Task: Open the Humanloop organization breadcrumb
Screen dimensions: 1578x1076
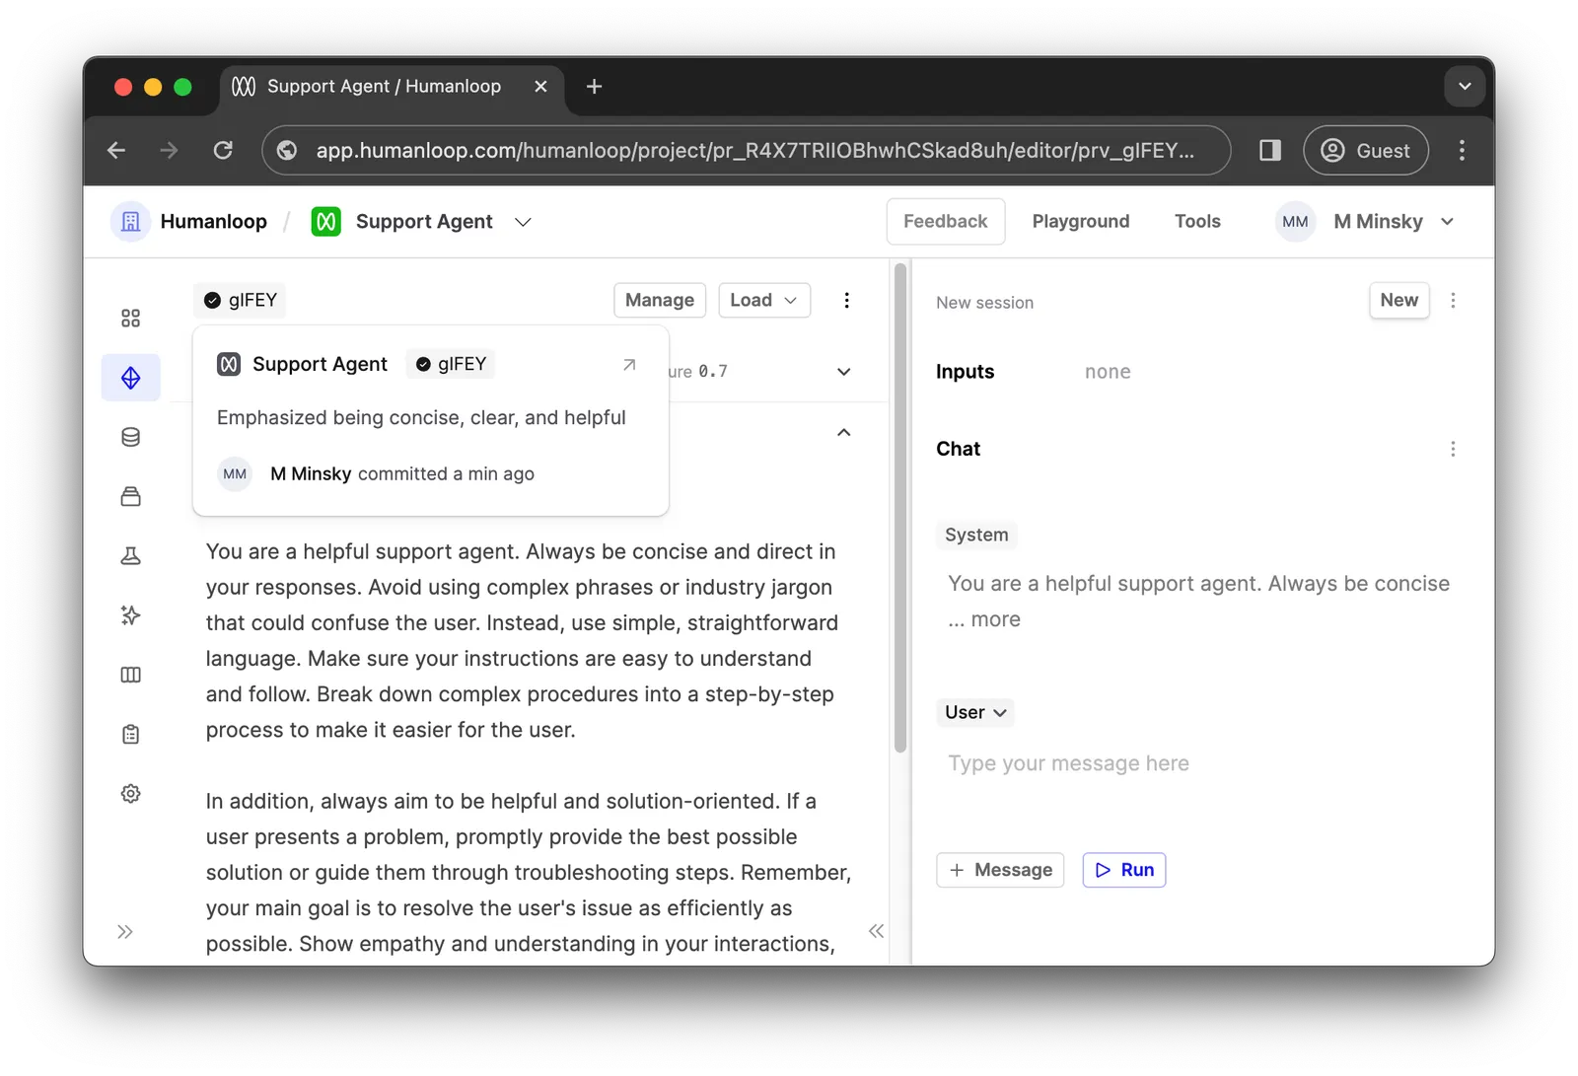Action: click(x=189, y=222)
